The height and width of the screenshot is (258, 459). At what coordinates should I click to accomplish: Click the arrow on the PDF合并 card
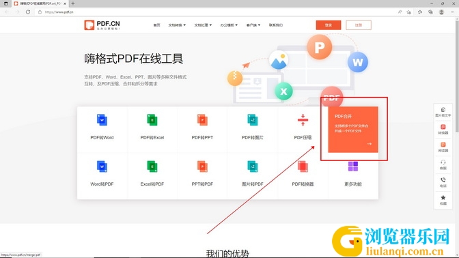coord(370,143)
